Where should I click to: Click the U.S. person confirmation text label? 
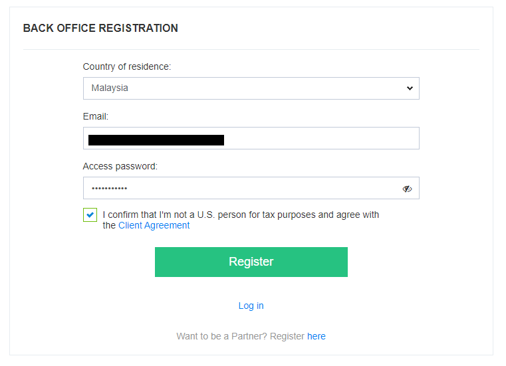point(241,220)
